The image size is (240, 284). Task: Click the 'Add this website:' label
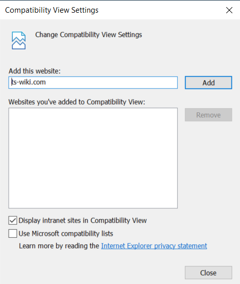(35, 71)
